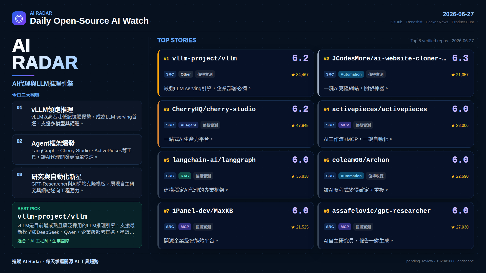Open the JCodesMore/ai-website-cloner story title
486x273 pixels.
389,58
